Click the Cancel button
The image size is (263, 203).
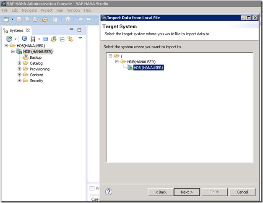(242, 192)
